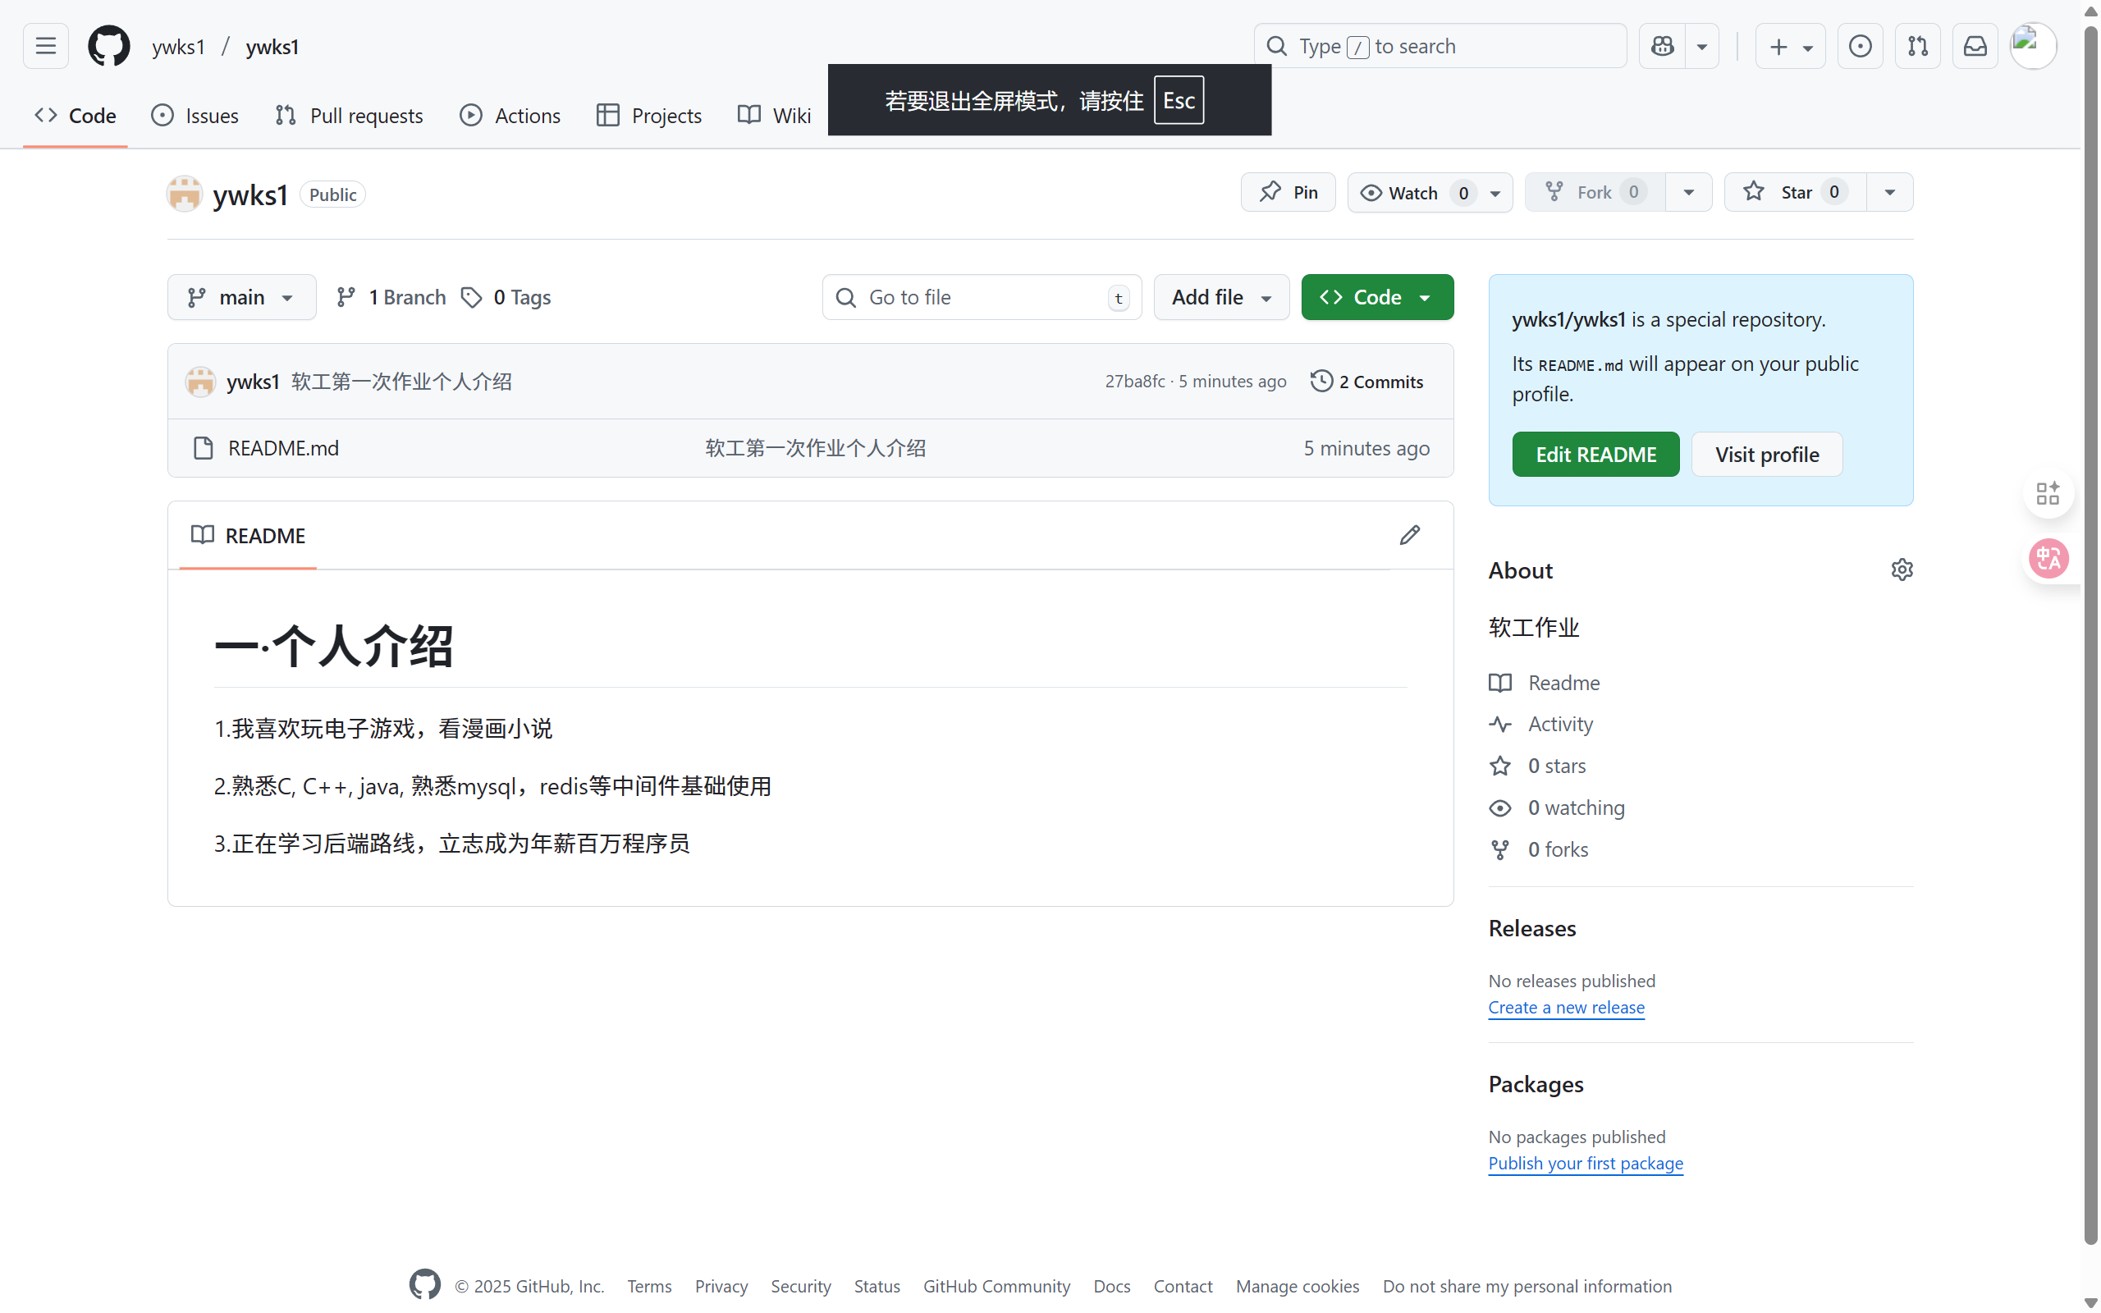Image resolution: width=2101 pixels, height=1313 pixels.
Task: Edit the README with the pencil icon
Action: coord(1409,535)
